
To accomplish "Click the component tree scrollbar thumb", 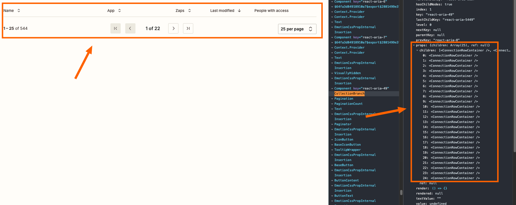I will (401, 193).
